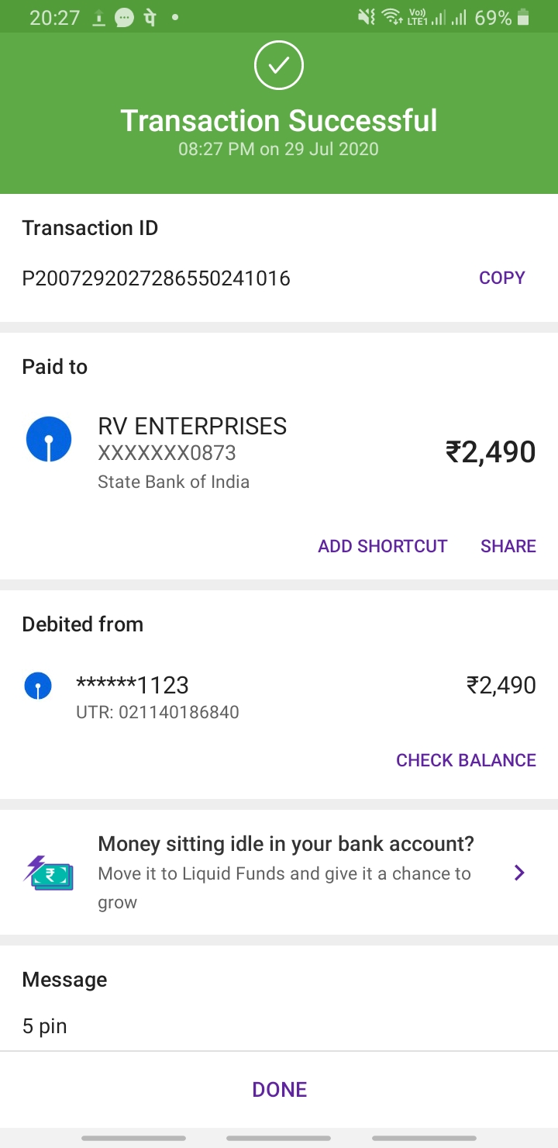Tap the State Bank of India logo beside RV ENTERPRISES
Image resolution: width=558 pixels, height=1148 pixels.
coord(49,439)
